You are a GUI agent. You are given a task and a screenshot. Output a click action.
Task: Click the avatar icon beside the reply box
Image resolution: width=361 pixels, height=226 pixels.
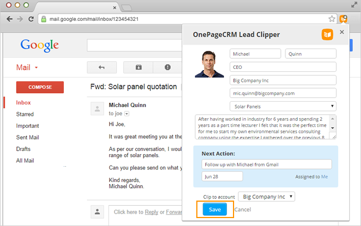tap(98, 212)
